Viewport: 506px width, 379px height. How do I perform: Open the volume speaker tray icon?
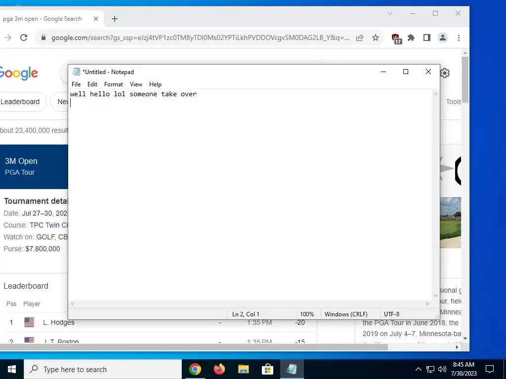(x=442, y=369)
